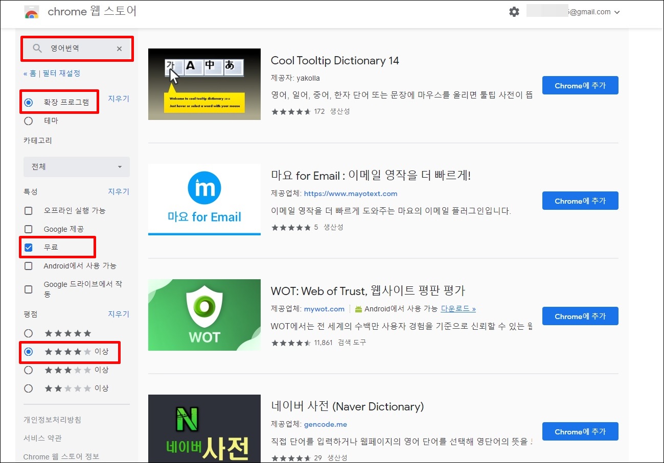The height and width of the screenshot is (463, 664).
Task: Enable the 오프라인 실행 가능 checkbox
Action: [x=29, y=210]
